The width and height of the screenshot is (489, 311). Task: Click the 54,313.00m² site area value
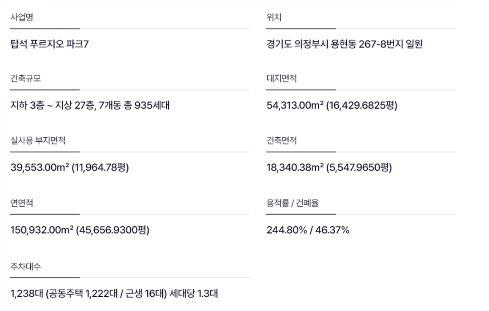coord(295,106)
